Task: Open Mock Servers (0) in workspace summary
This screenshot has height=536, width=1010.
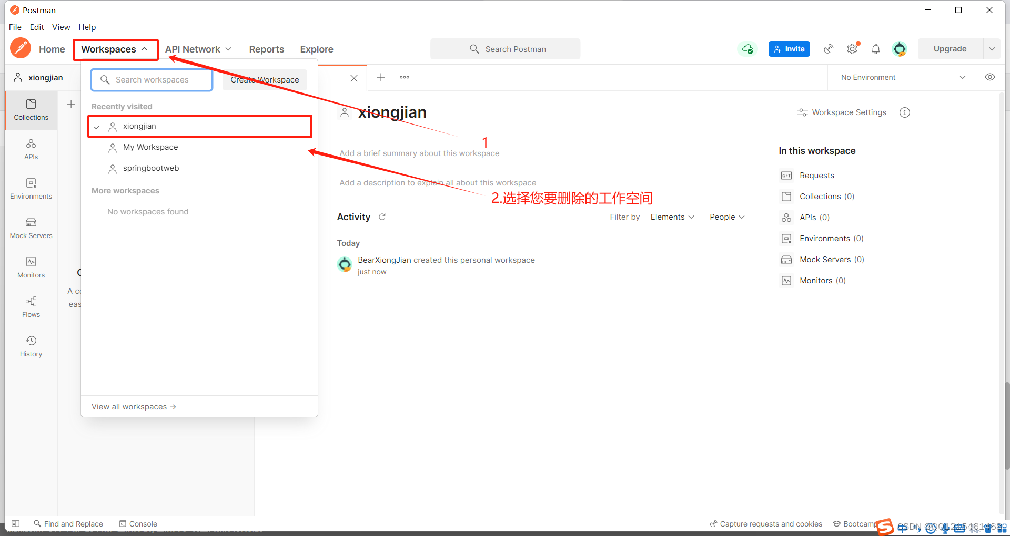Action: [832, 260]
